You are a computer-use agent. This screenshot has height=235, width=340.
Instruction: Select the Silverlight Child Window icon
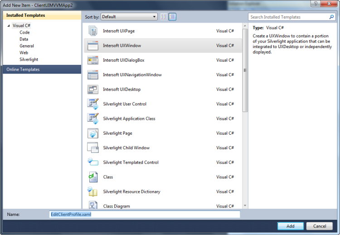[x=92, y=148]
